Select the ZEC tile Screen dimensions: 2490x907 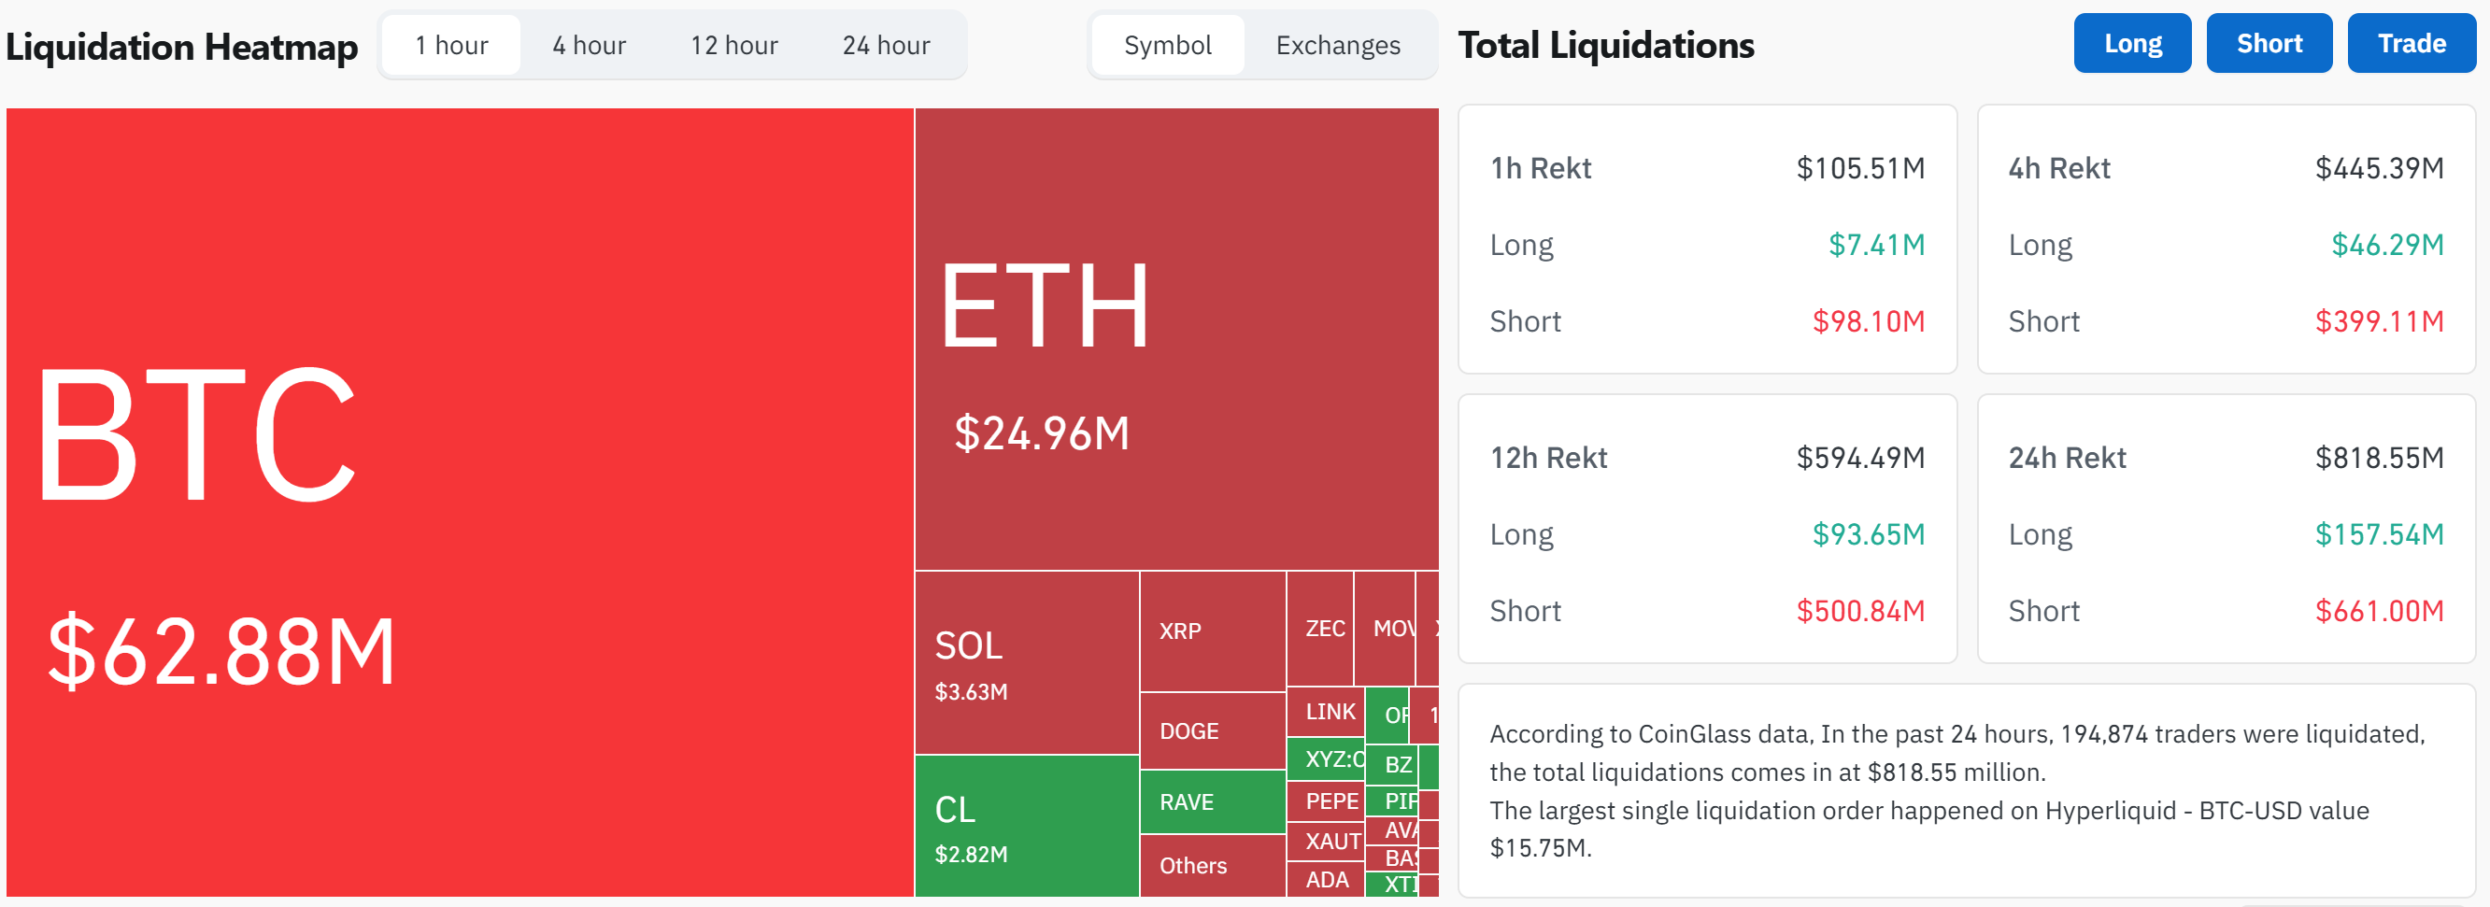(1322, 628)
